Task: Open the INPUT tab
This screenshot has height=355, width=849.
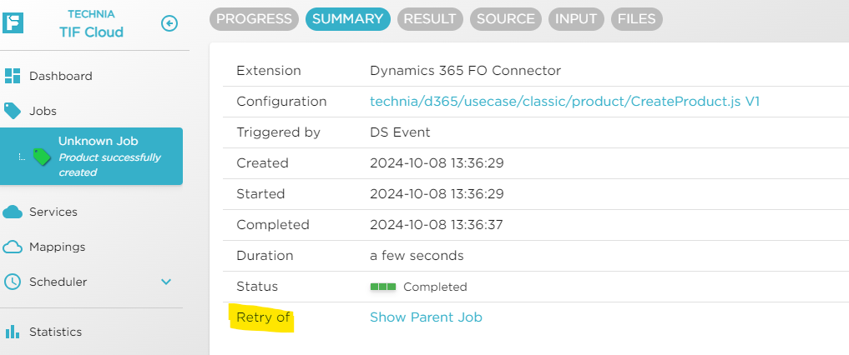Action: pyautogui.click(x=577, y=18)
